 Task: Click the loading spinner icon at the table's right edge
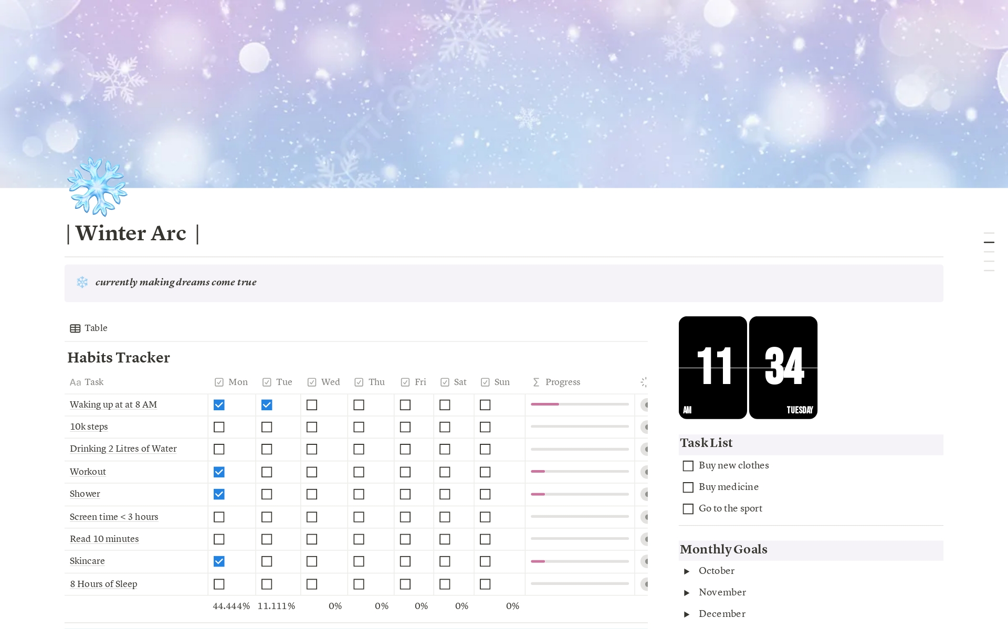click(x=645, y=382)
